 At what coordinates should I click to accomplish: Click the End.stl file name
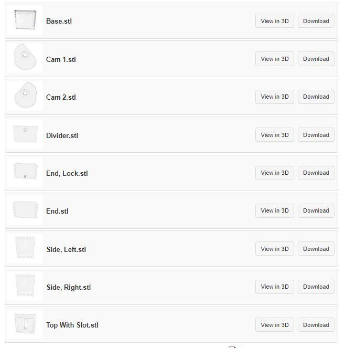click(57, 211)
